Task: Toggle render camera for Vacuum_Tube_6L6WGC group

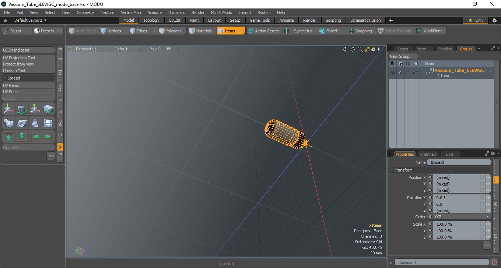Action: click(400, 73)
